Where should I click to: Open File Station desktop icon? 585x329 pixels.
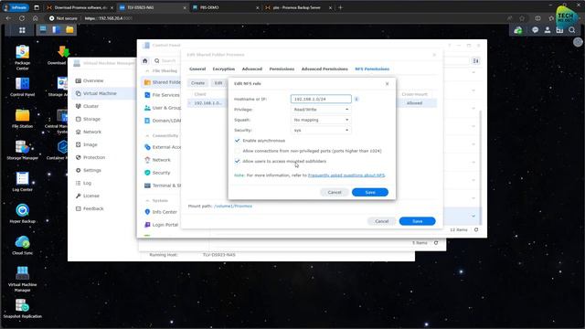(x=22, y=119)
